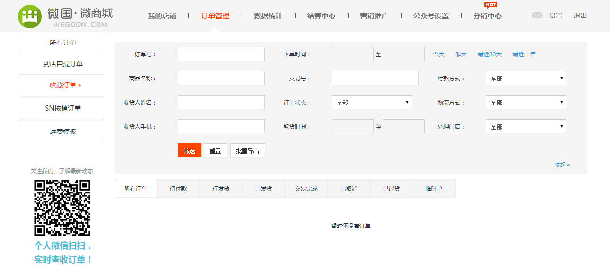Focus the 交易号 input field

(375, 78)
